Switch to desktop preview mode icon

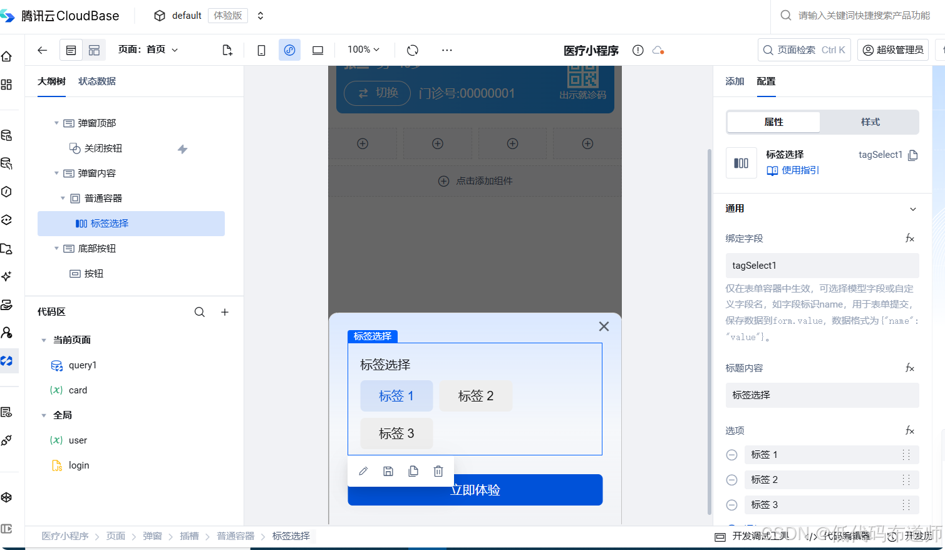318,49
